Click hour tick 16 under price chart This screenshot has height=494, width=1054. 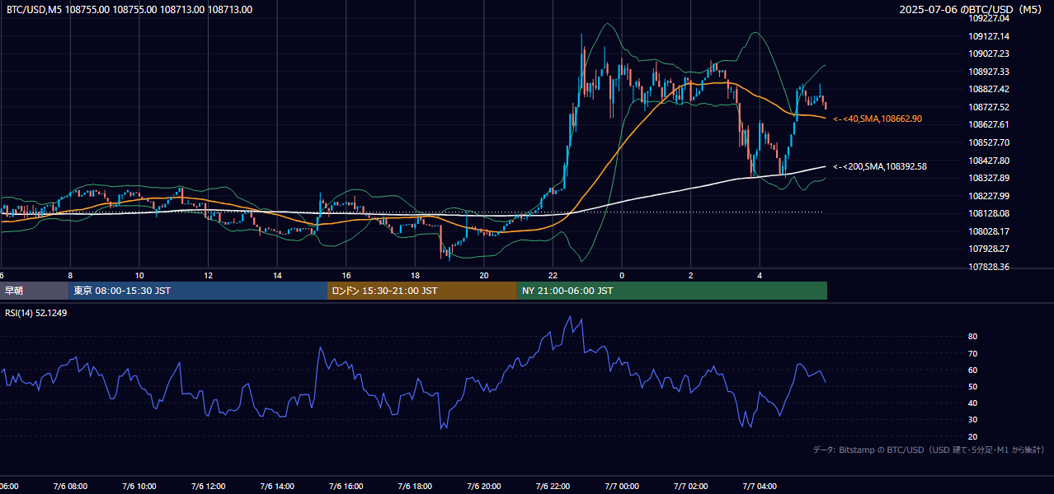click(x=346, y=275)
